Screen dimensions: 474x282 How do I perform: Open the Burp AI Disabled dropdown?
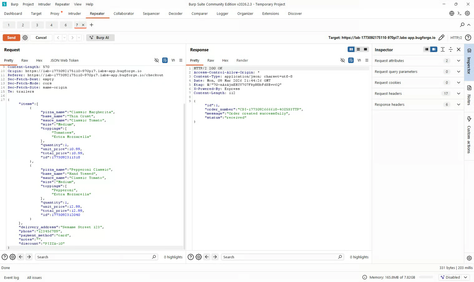(x=454, y=277)
